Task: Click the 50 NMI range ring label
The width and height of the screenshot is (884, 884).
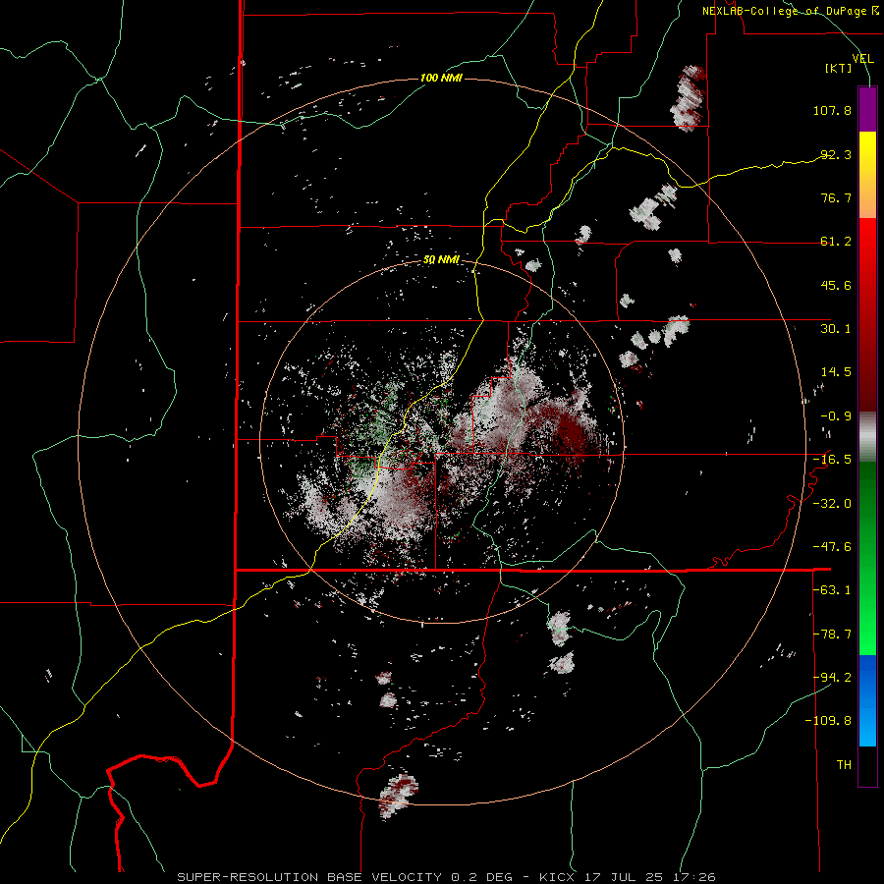Action: coord(441,259)
